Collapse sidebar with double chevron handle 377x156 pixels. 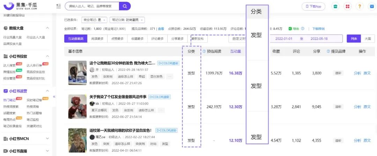pos(54,97)
